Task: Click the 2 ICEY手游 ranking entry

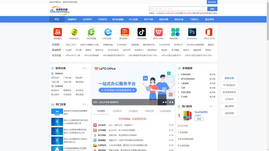Action: click(x=183, y=126)
